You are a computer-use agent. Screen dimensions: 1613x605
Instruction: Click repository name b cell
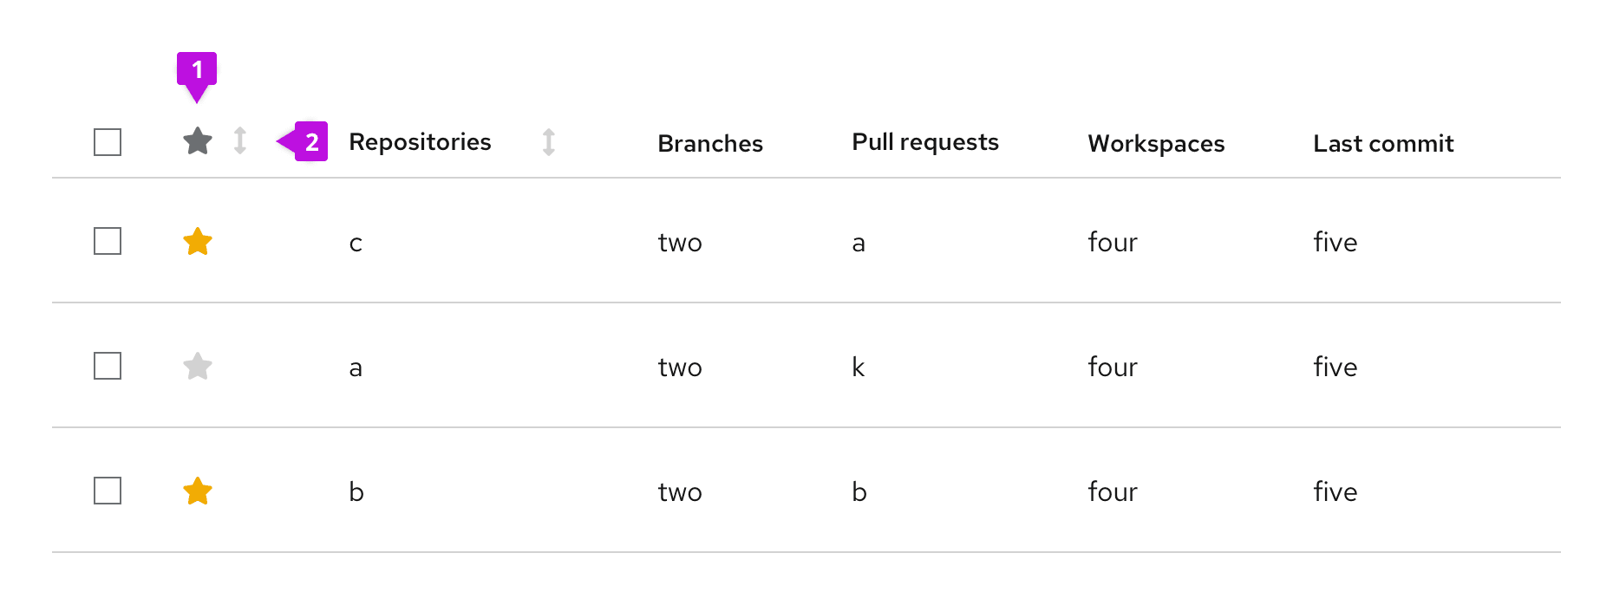[356, 492]
